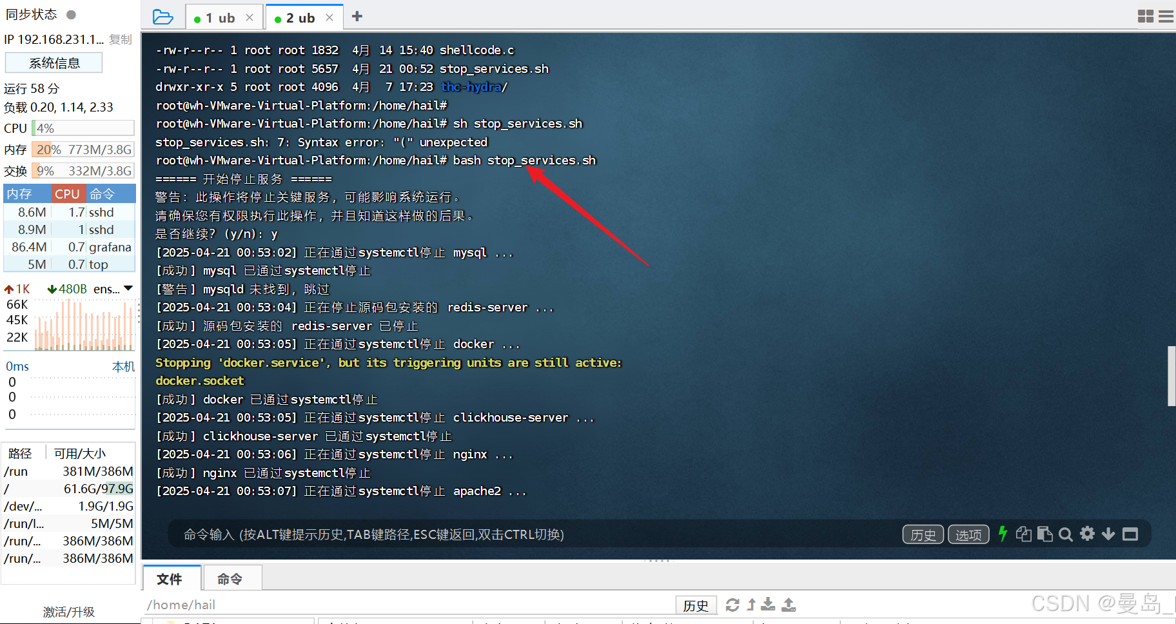Go to parent directory up arrow
This screenshot has width=1176, height=624.
click(751, 605)
